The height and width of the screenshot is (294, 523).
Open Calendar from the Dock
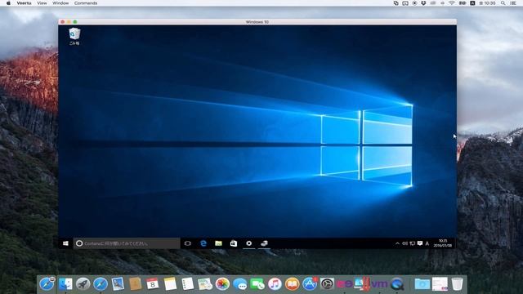click(x=153, y=284)
